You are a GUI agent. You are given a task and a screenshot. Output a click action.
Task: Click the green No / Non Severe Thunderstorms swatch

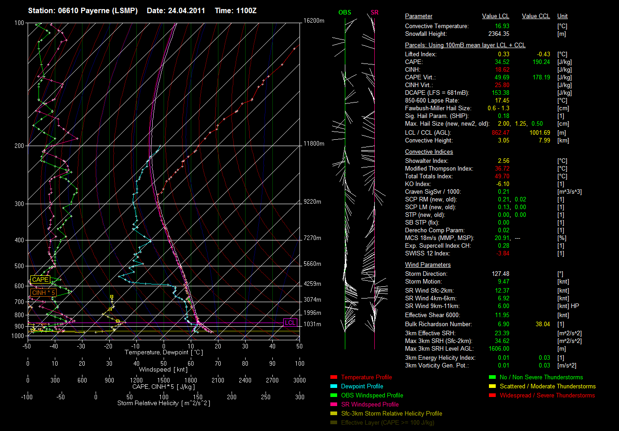coord(493,377)
